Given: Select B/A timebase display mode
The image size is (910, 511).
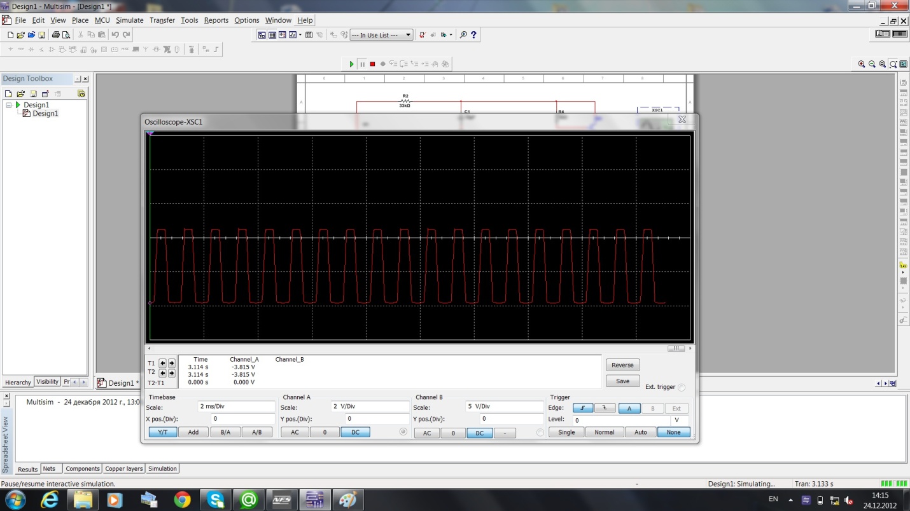Looking at the screenshot, I should 225,432.
